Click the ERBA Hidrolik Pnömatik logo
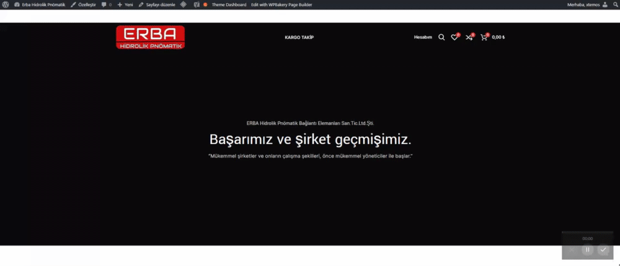The image size is (620, 266). [x=150, y=38]
